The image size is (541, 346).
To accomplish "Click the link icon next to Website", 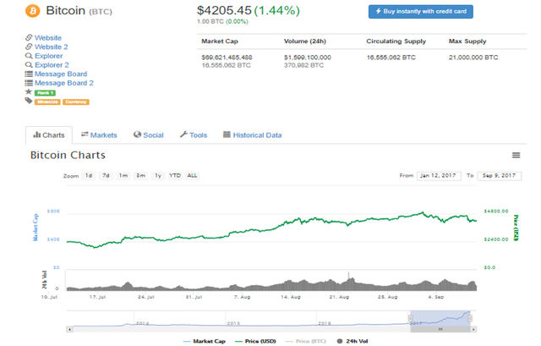I will (x=29, y=37).
